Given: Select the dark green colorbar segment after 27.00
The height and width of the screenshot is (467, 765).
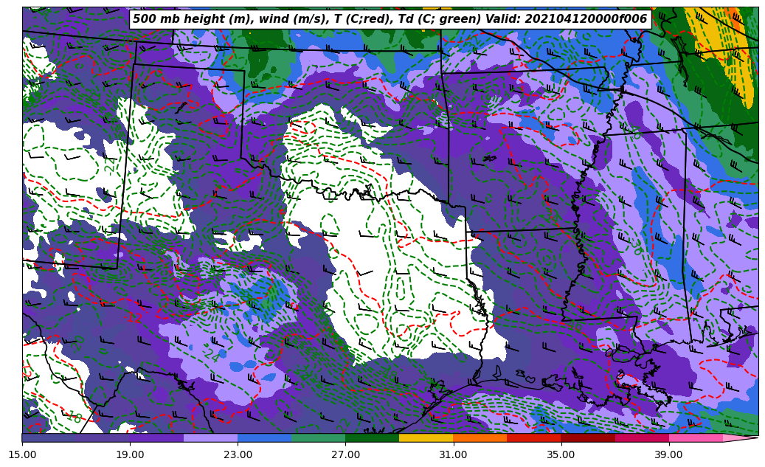Looking at the screenshot, I should [x=372, y=437].
